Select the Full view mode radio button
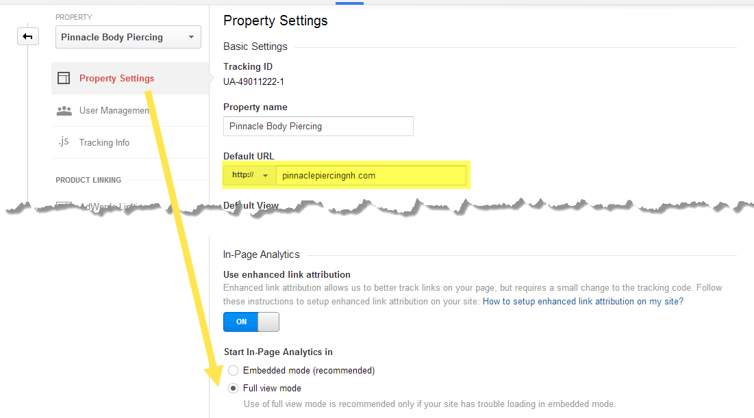The height and width of the screenshot is (418, 754). click(234, 389)
